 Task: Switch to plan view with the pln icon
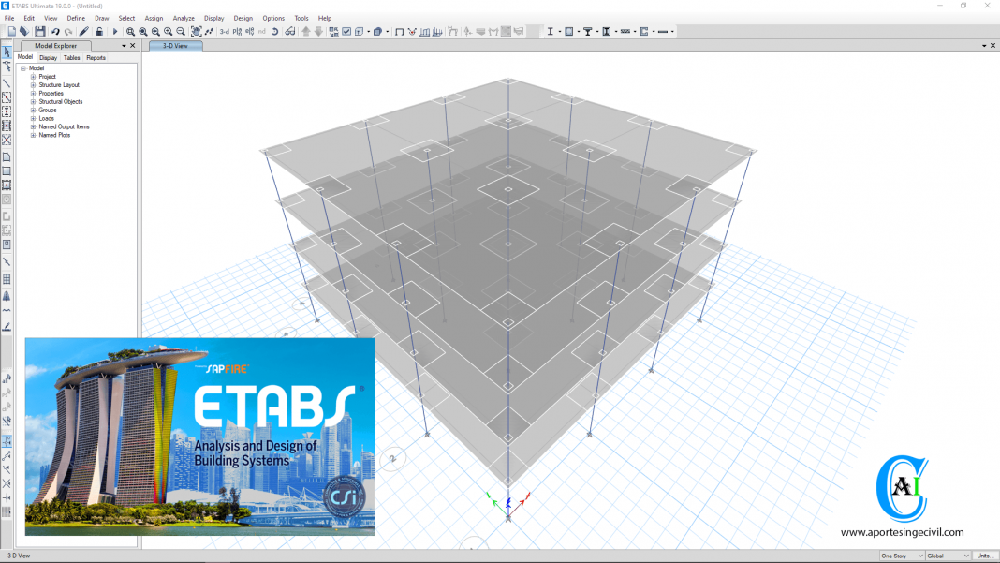pos(235,31)
